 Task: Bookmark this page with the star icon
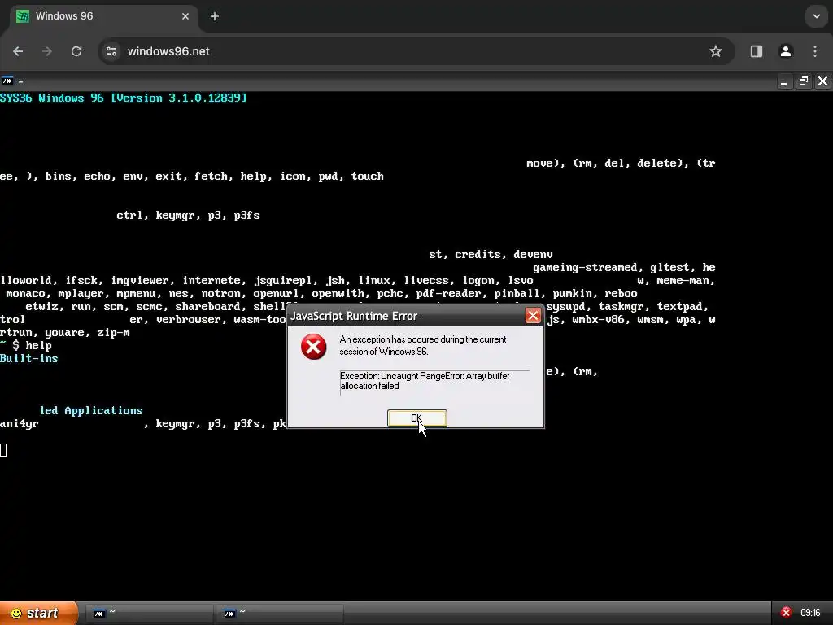(716, 51)
